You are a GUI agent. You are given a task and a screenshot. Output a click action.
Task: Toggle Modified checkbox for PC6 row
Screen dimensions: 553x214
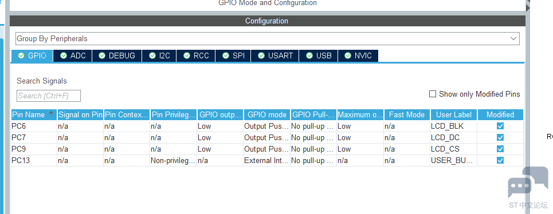[x=500, y=126]
